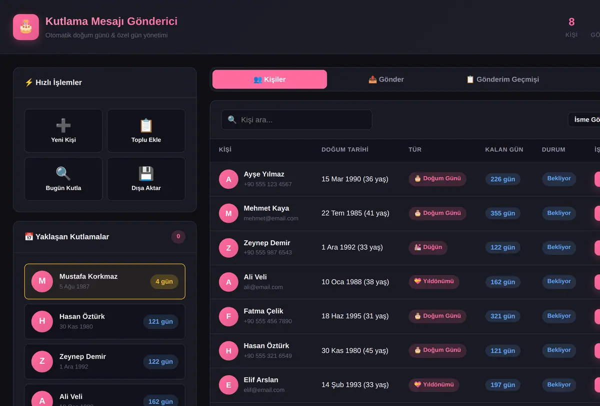The height and width of the screenshot is (406, 600).
Task: Click the Durum column header
Action: click(x=553, y=150)
